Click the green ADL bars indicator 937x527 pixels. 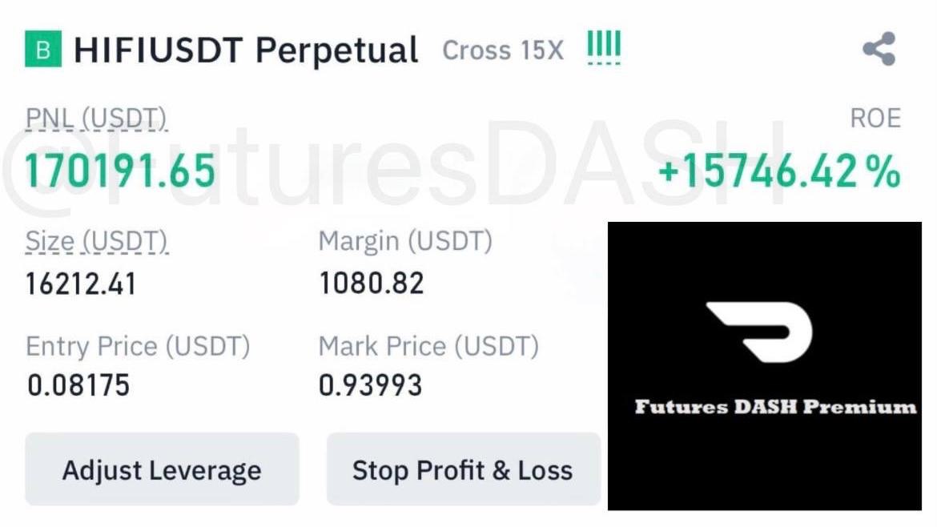click(604, 47)
